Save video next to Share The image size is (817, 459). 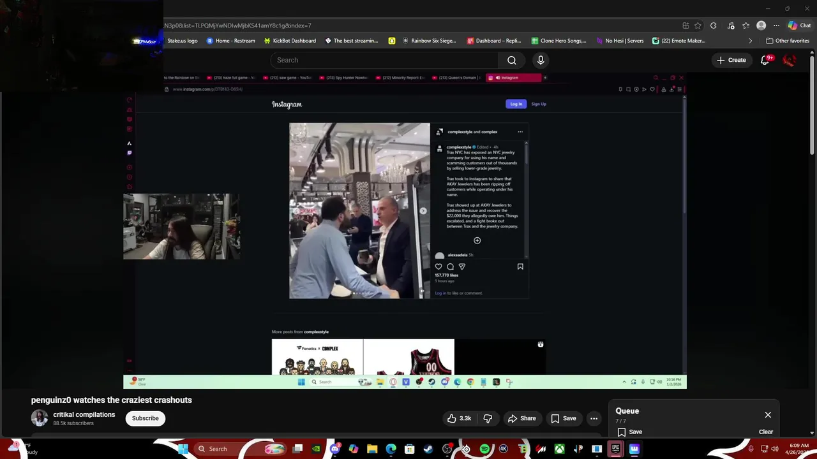(x=564, y=418)
